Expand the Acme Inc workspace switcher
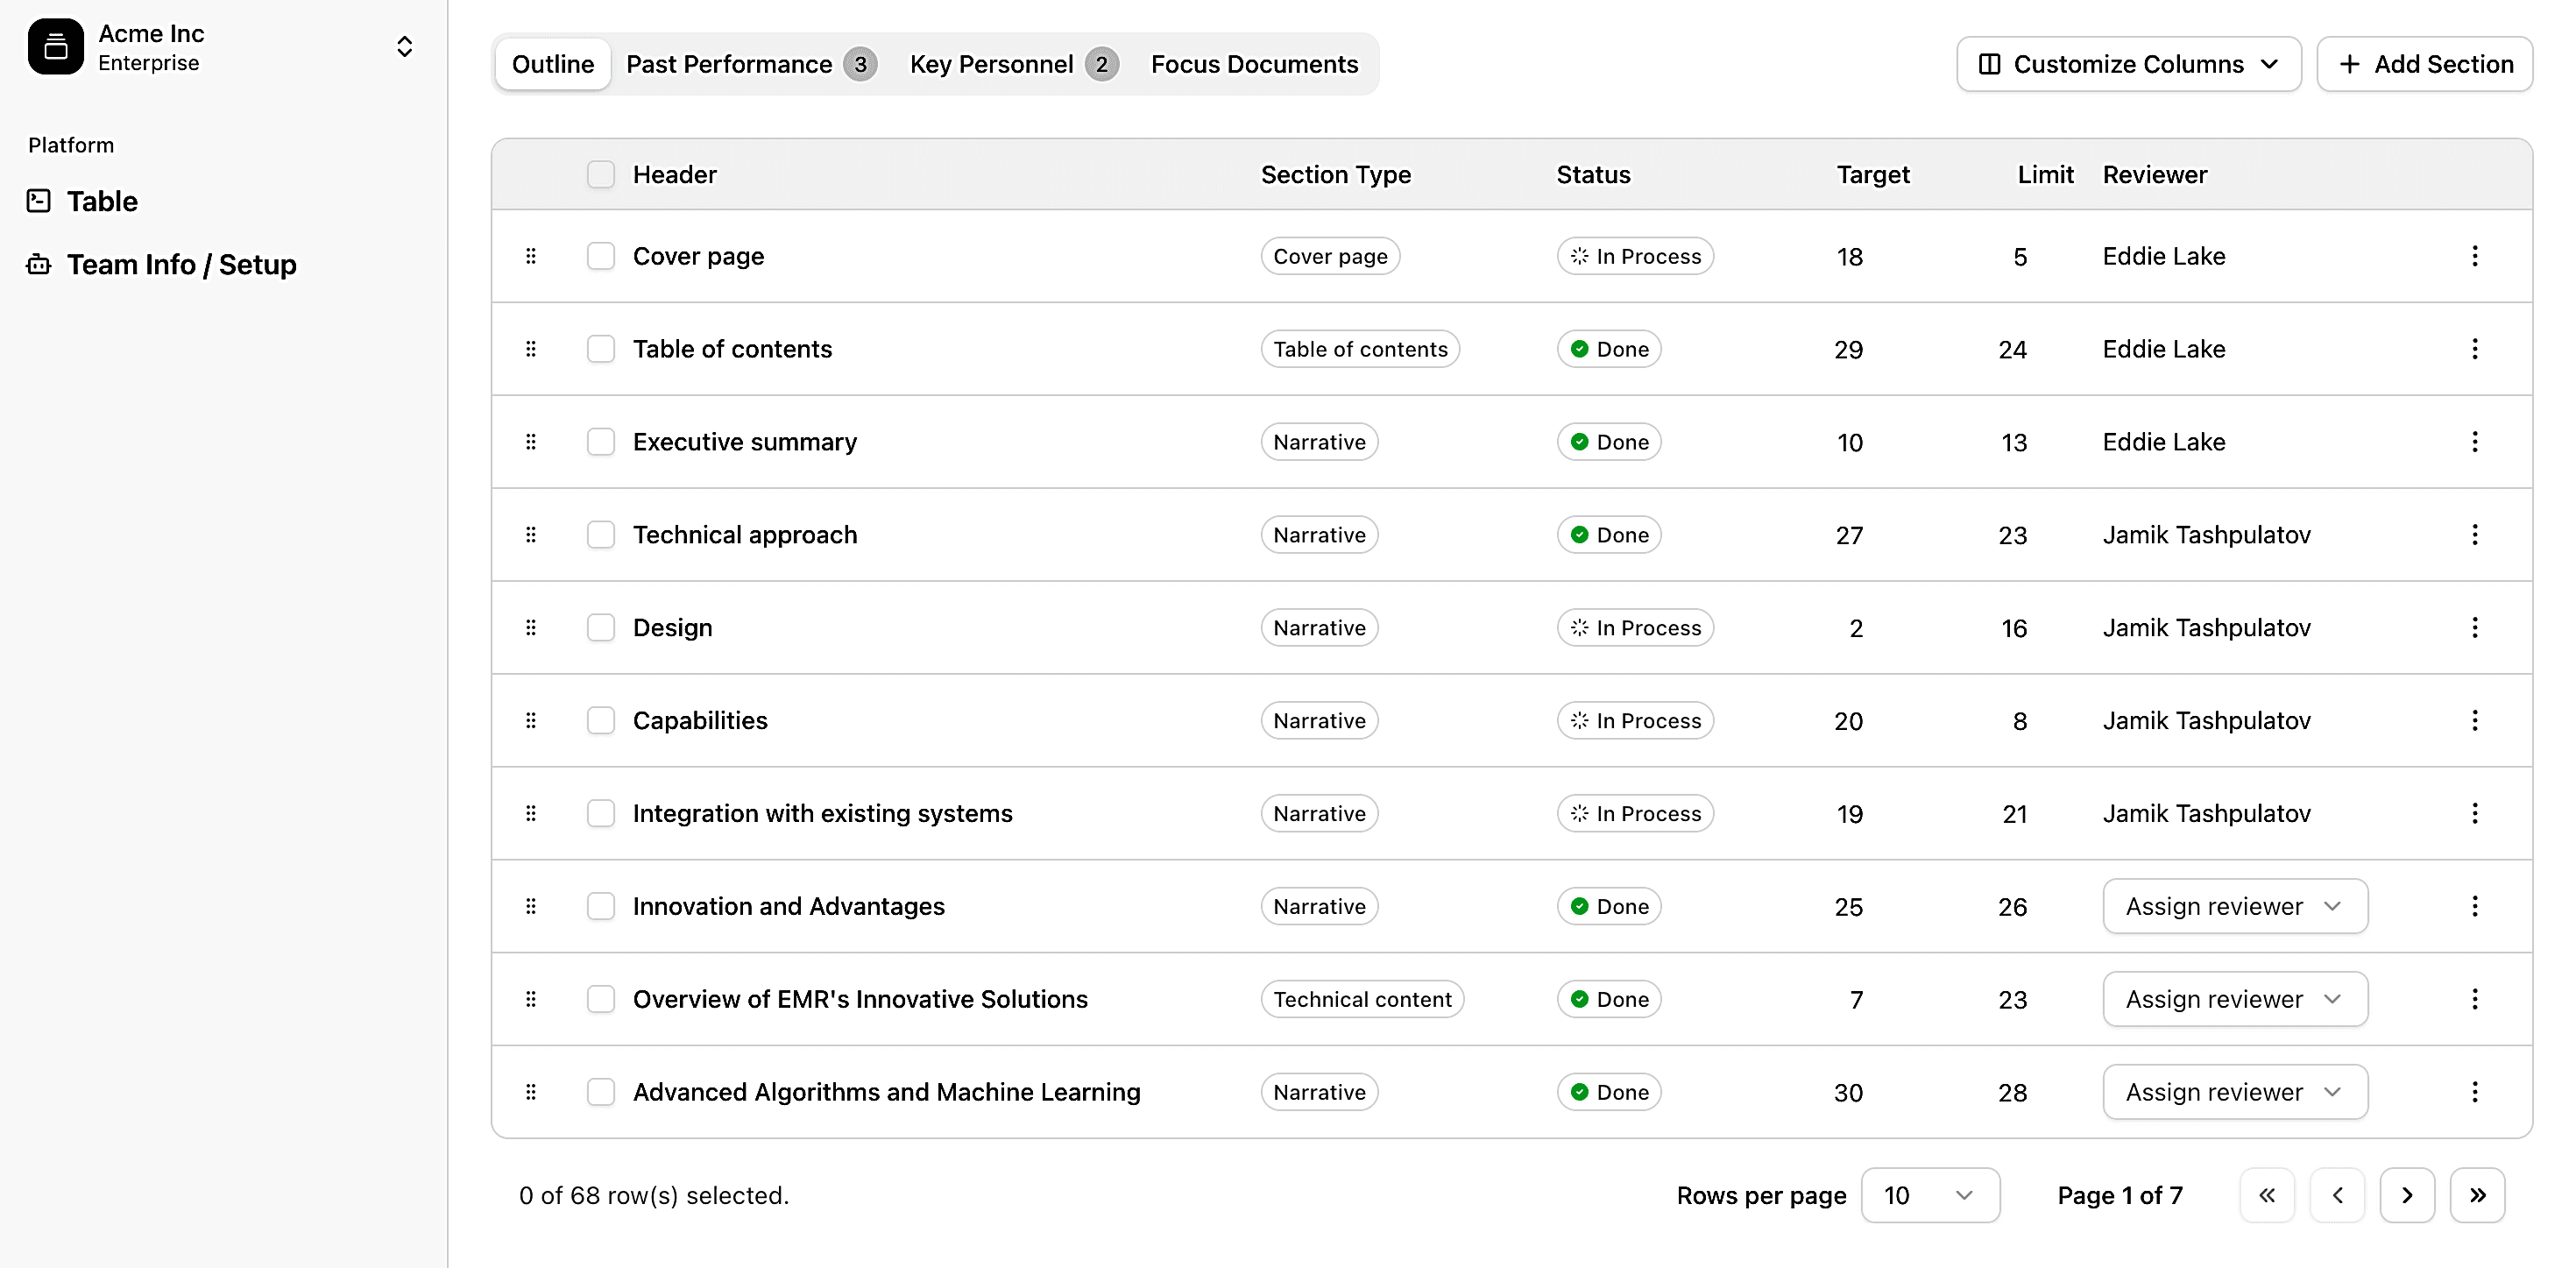The image size is (2576, 1268). coord(404,46)
